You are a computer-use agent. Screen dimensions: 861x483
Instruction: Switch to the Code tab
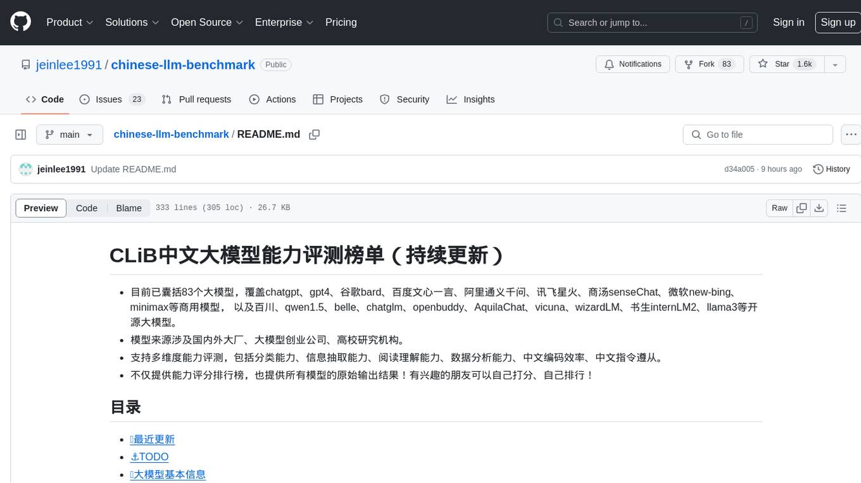[x=45, y=99]
